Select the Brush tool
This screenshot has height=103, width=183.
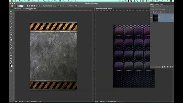pos(11,30)
